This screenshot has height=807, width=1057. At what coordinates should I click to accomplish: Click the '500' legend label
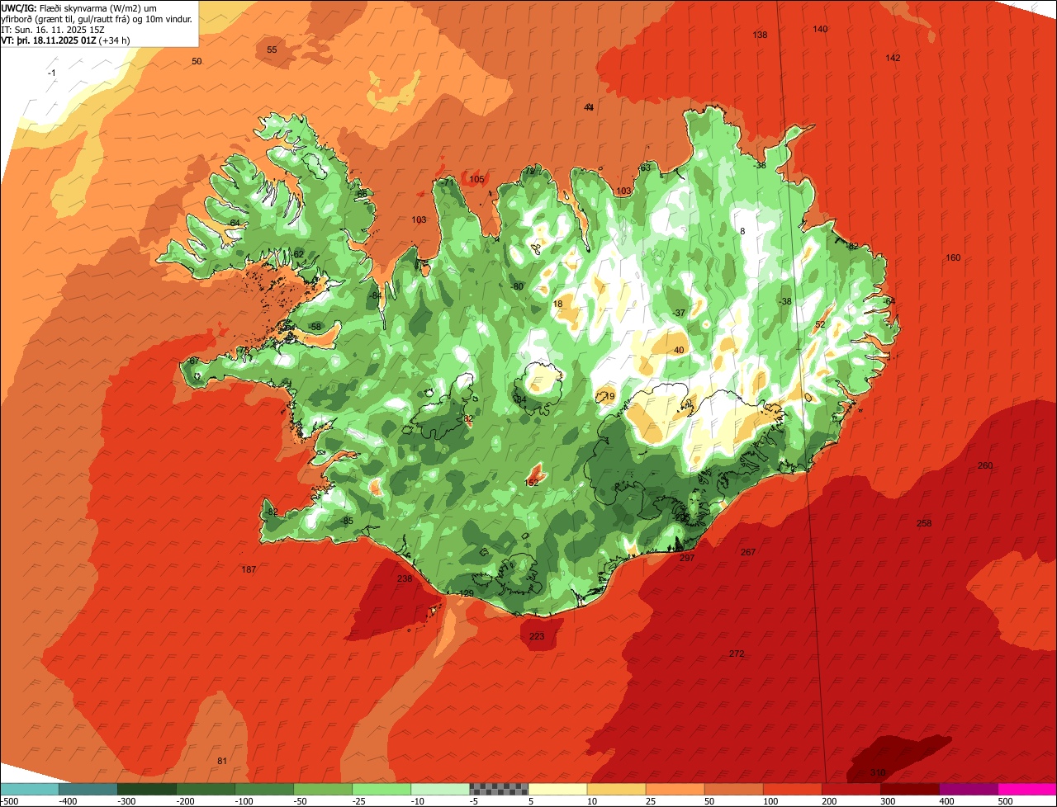click(x=1004, y=800)
